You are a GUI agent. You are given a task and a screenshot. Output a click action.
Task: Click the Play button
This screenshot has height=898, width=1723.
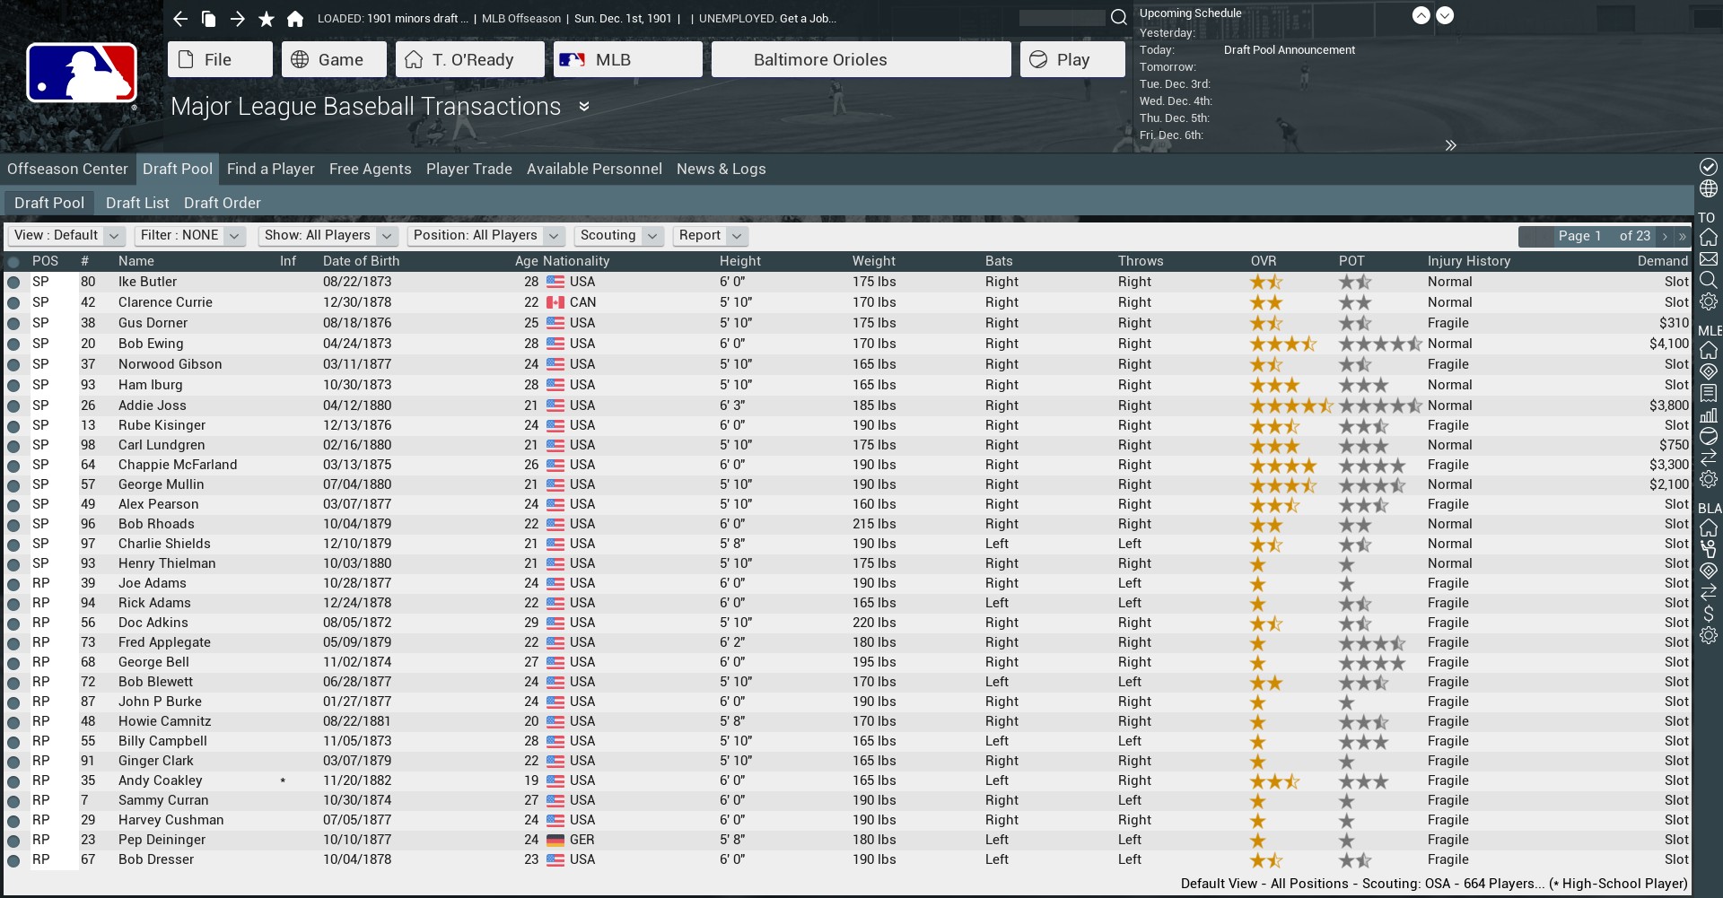click(1072, 59)
